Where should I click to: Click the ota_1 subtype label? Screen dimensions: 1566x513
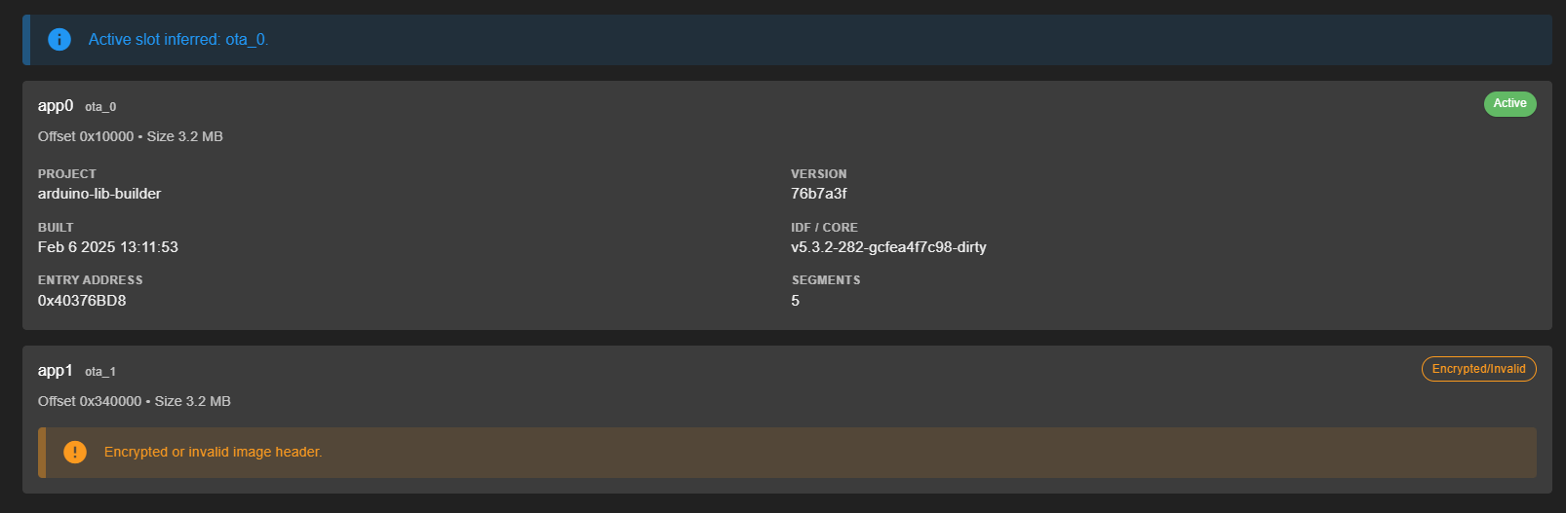pyautogui.click(x=100, y=372)
